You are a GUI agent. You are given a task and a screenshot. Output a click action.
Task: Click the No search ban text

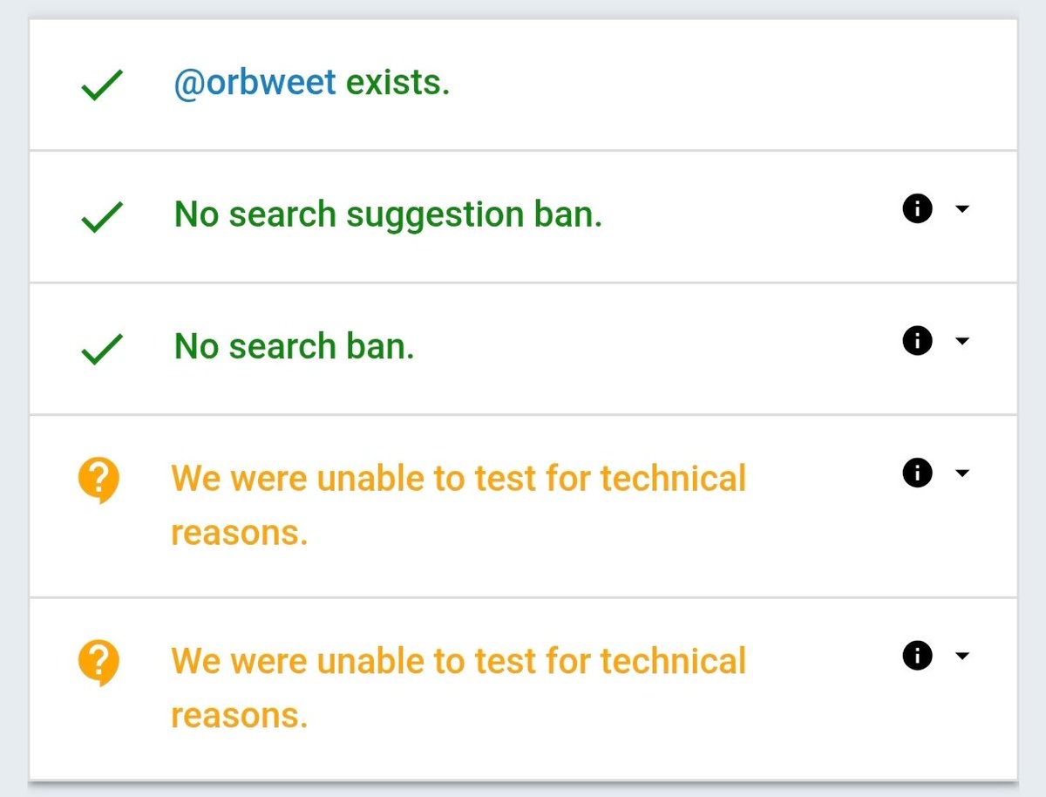pyautogui.click(x=295, y=346)
